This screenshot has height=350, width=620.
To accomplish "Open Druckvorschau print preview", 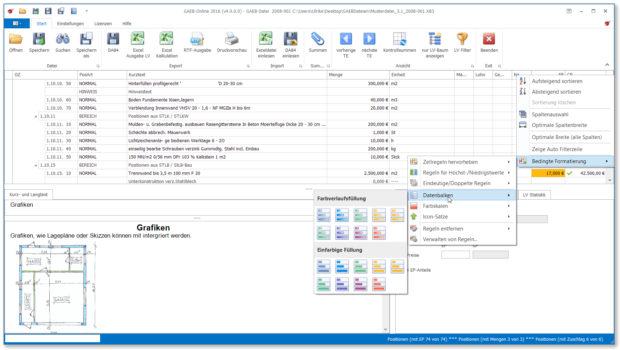I will point(232,39).
